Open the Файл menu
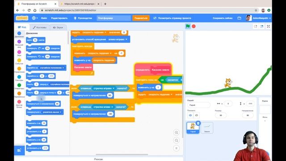 tap(44, 18)
